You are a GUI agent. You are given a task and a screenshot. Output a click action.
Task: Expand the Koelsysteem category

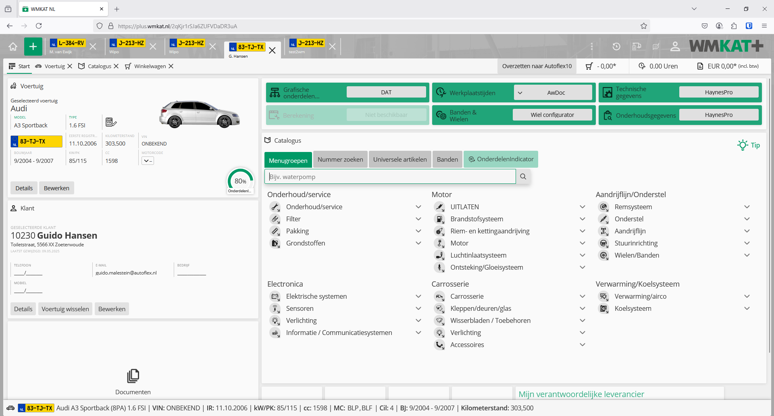747,308
